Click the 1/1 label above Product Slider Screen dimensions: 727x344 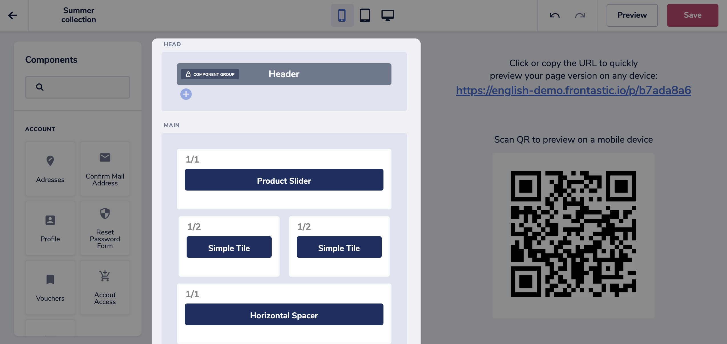(192, 159)
